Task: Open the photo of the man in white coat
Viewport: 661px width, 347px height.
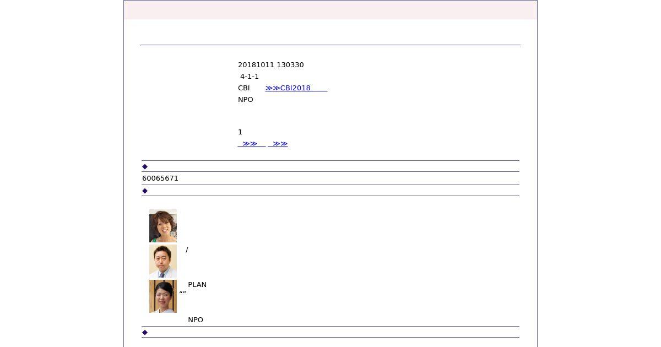Action: pos(163,261)
